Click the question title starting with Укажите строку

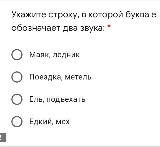84,15
